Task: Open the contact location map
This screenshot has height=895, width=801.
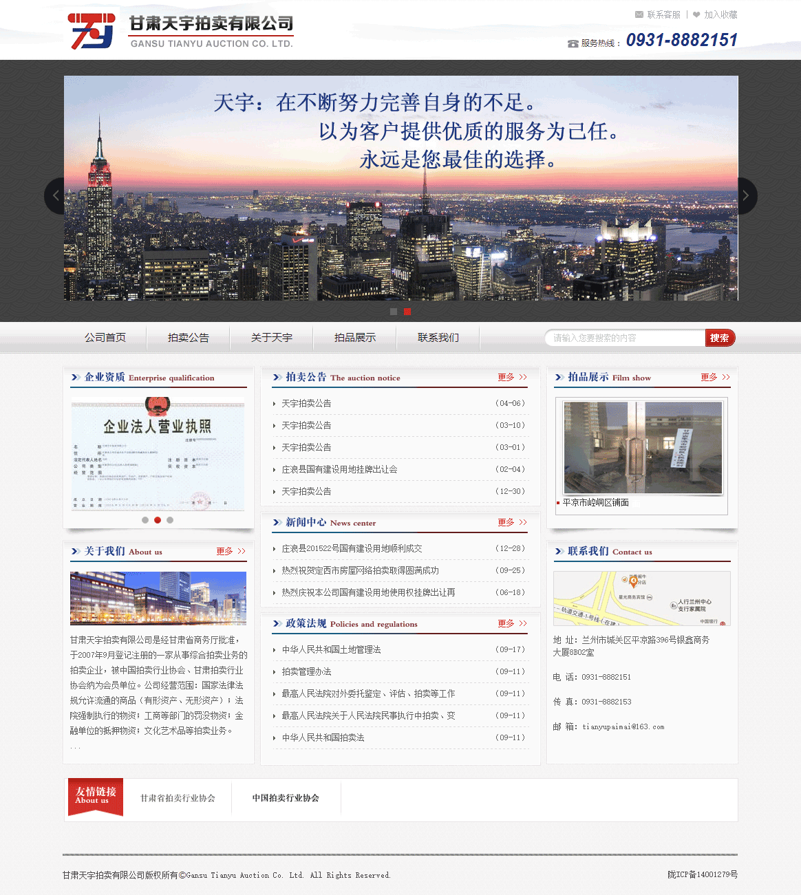Action: (642, 599)
